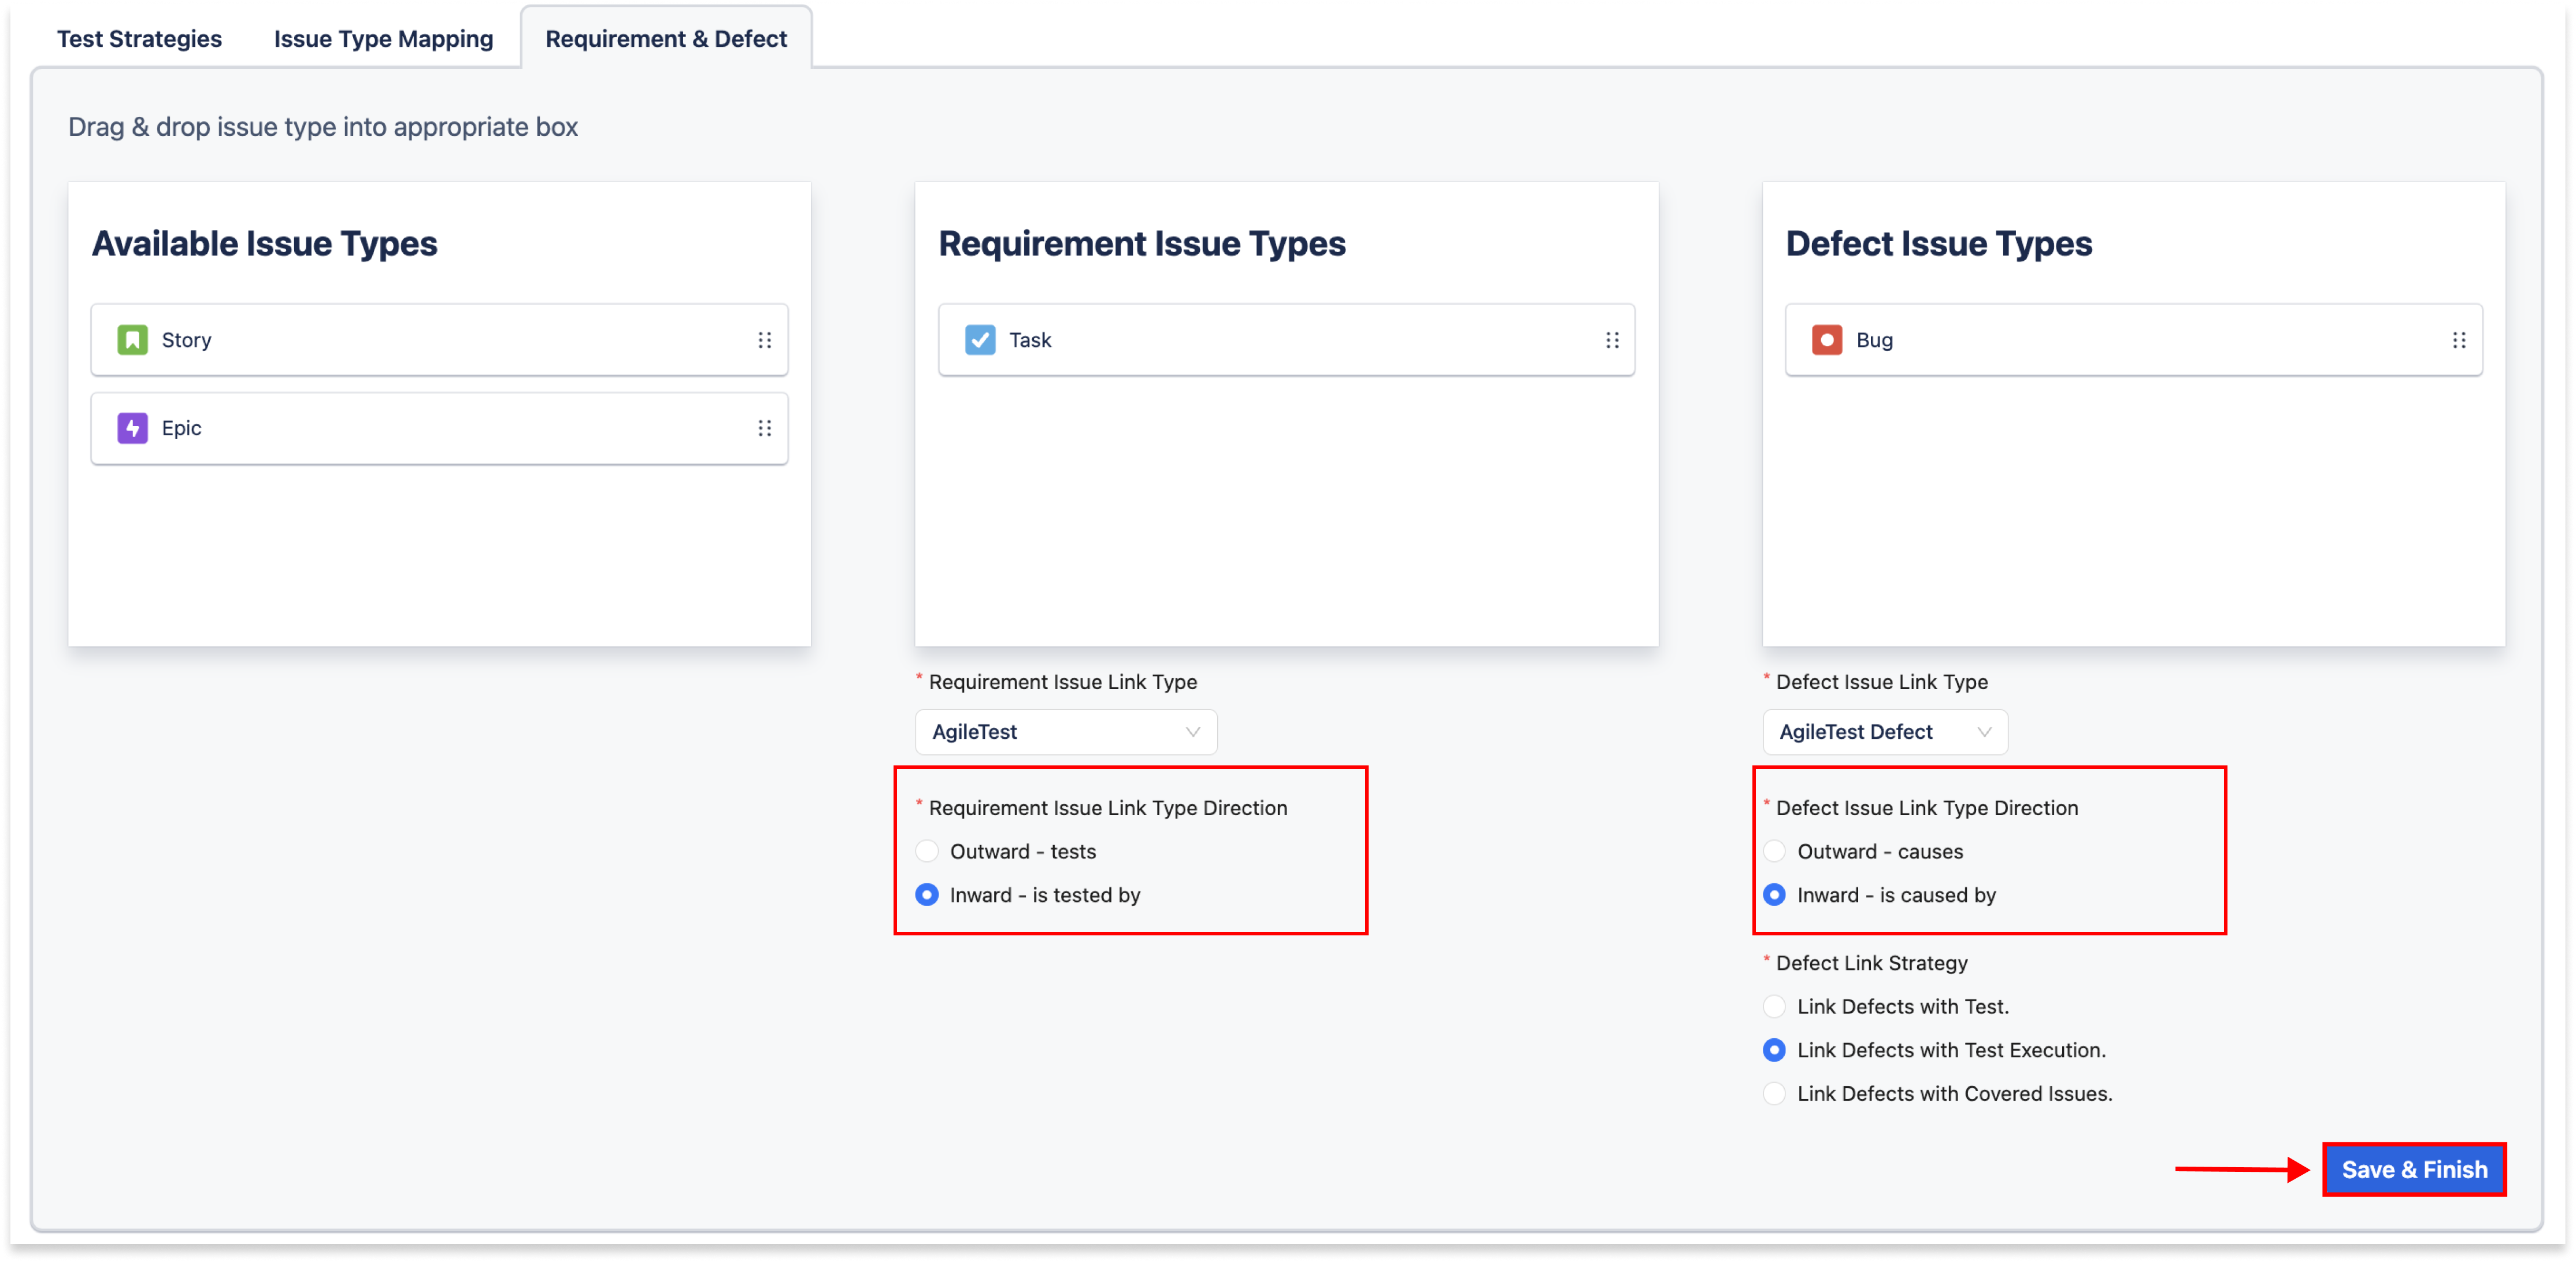This screenshot has width=2576, height=1262.
Task: Grab the drag handle on the Bug card
Action: [2458, 340]
